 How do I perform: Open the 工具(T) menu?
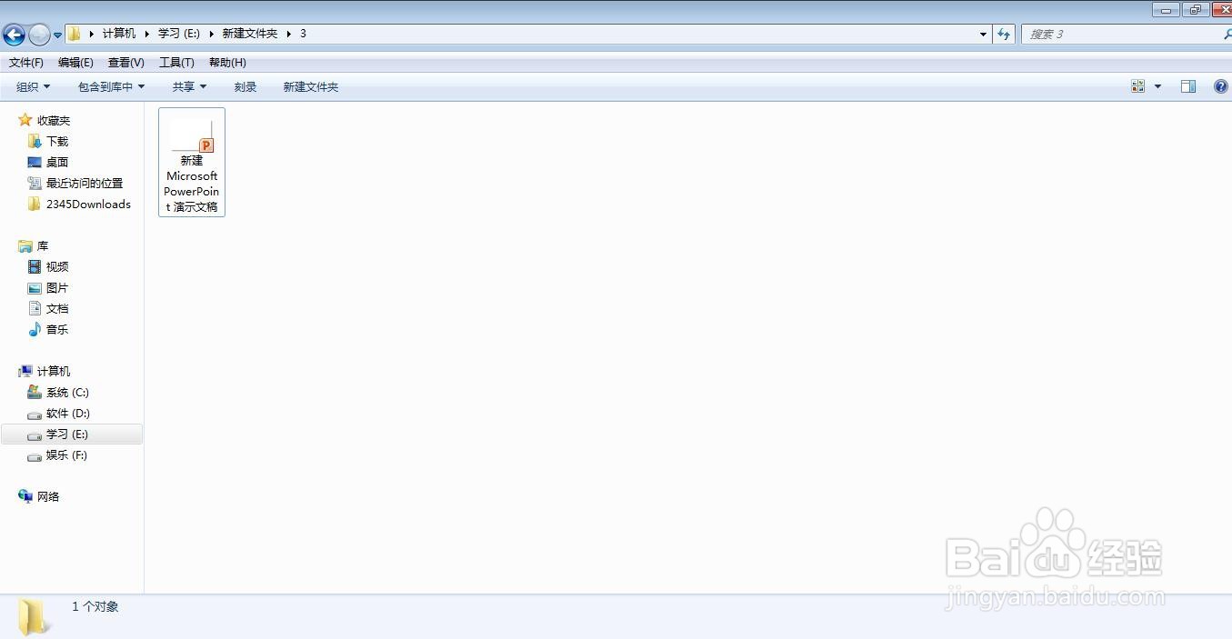176,63
